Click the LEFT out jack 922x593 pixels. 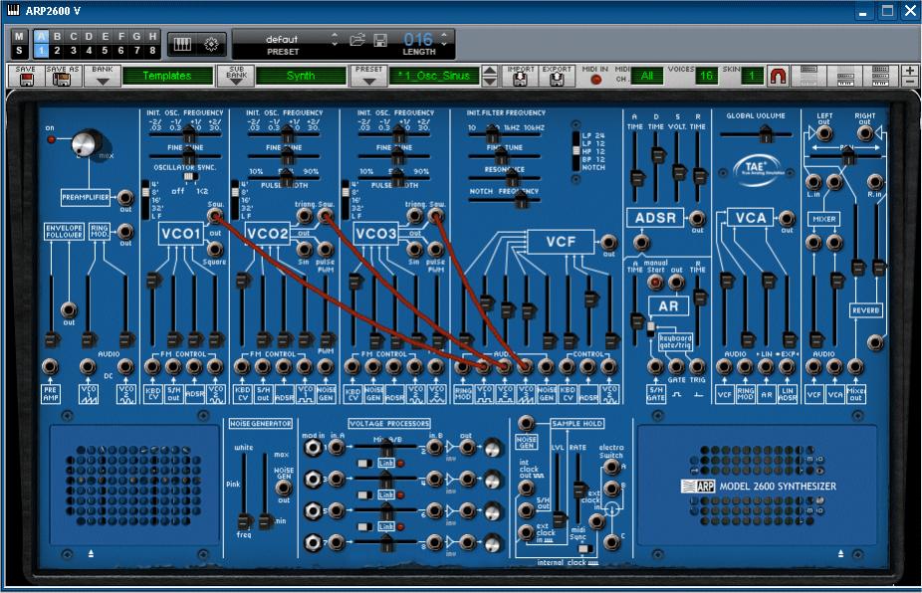824,133
